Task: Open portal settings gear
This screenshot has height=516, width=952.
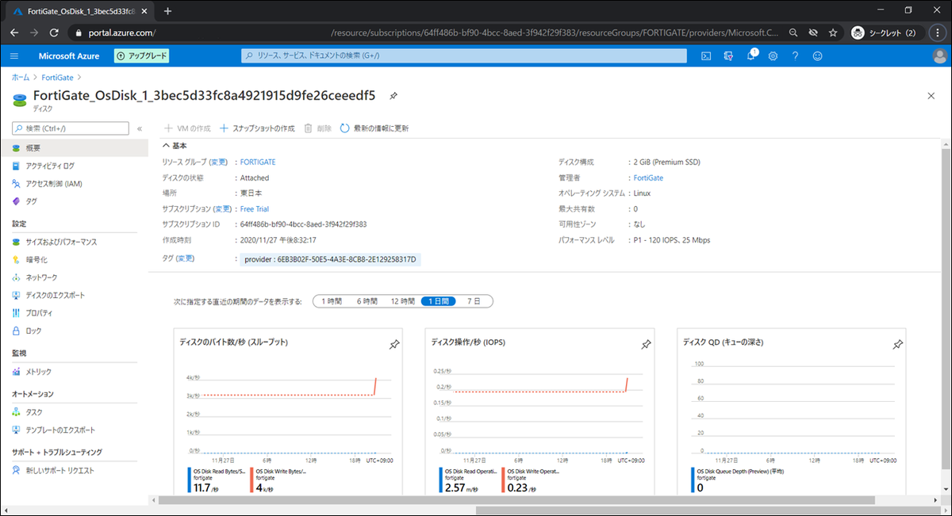Action: (773, 55)
